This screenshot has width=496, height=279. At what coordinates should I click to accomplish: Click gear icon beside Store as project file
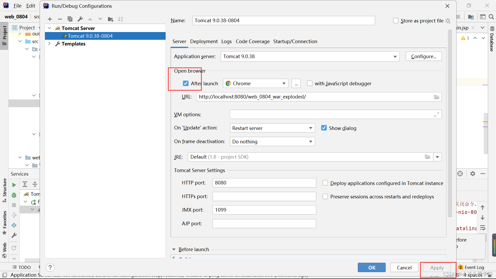[x=448, y=21]
